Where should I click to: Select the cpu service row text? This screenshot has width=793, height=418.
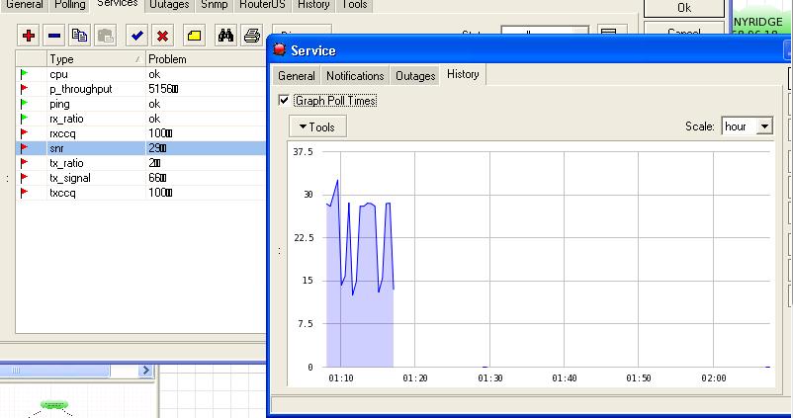[x=58, y=74]
